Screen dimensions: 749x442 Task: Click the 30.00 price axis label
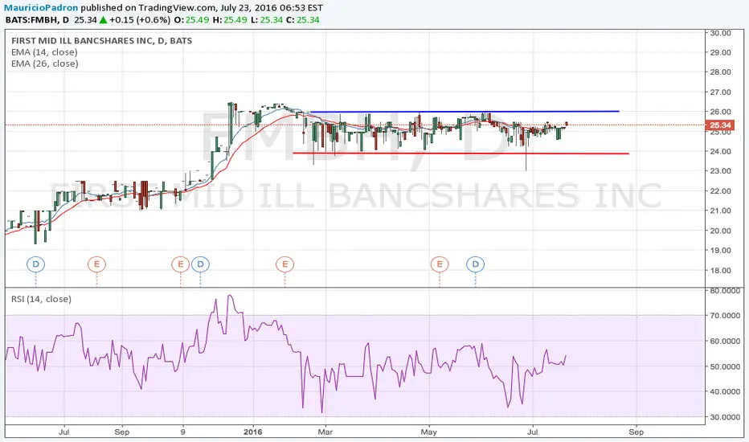pyautogui.click(x=720, y=33)
